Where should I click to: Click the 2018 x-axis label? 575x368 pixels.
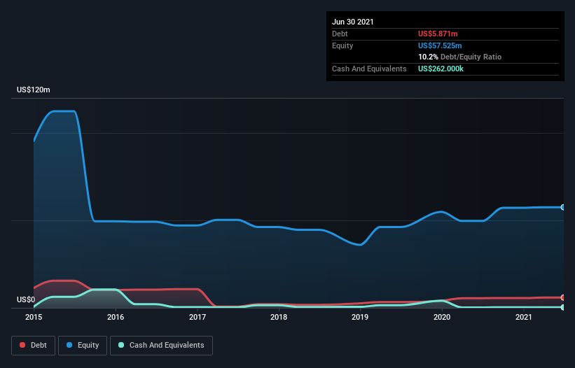pyautogui.click(x=279, y=317)
